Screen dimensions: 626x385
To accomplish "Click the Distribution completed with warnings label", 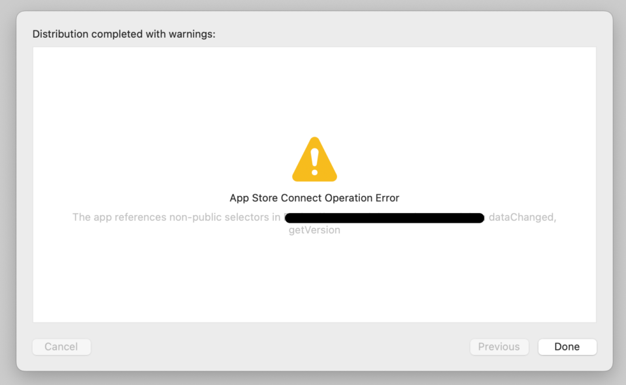I will 124,35.
